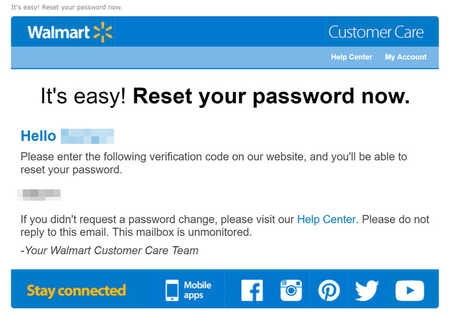The image size is (449, 314).
Task: Open Help Center in the header bar
Action: pos(351,57)
